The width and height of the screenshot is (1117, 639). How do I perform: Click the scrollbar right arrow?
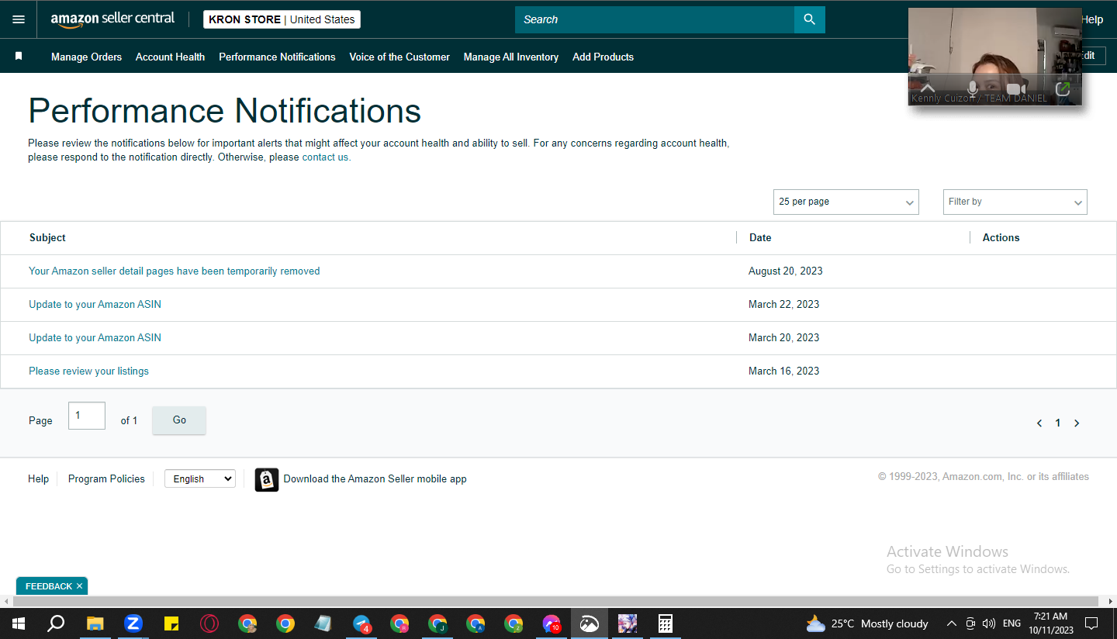tap(1112, 602)
